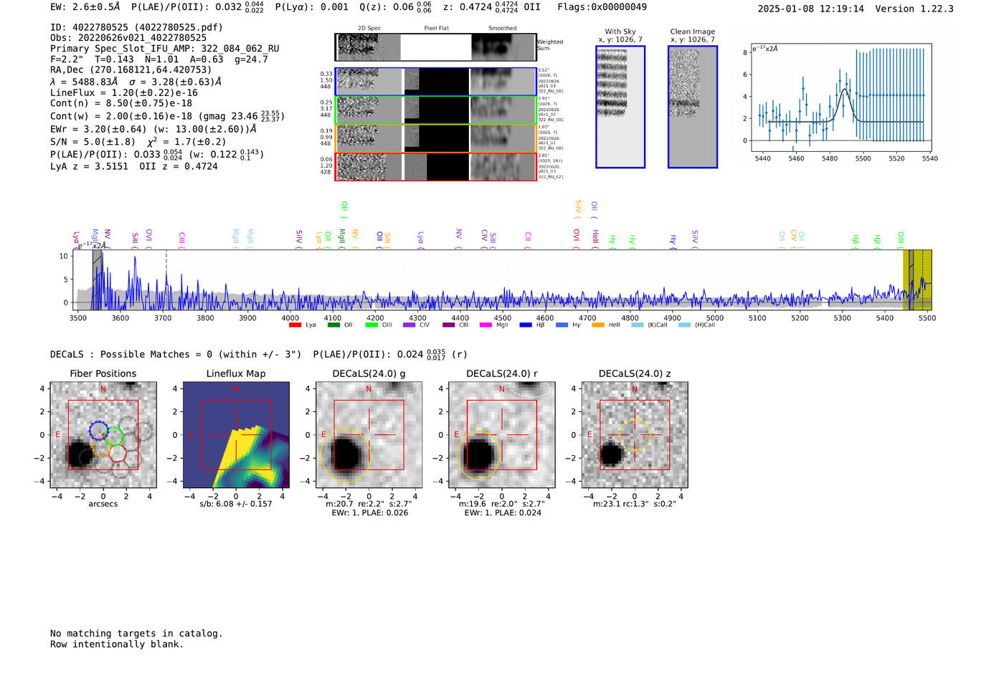Image resolution: width=1004 pixels, height=683 pixels.
Task: Click the s/b: 6.08 +/- 0.157 caption
Action: [236, 504]
